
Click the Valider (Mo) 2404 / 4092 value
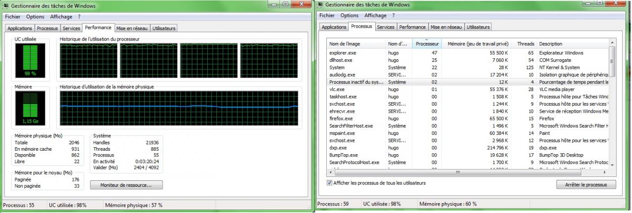tap(146, 168)
